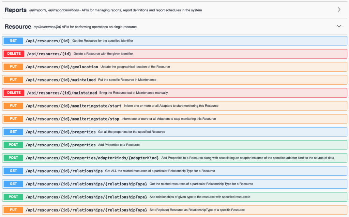349x217 pixels.
Task: Select 'Add relationships of given type' description
Action: tap(200, 197)
